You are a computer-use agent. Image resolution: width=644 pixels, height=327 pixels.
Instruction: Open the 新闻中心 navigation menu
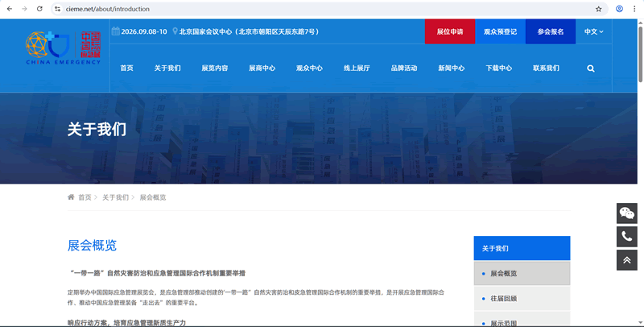click(451, 68)
